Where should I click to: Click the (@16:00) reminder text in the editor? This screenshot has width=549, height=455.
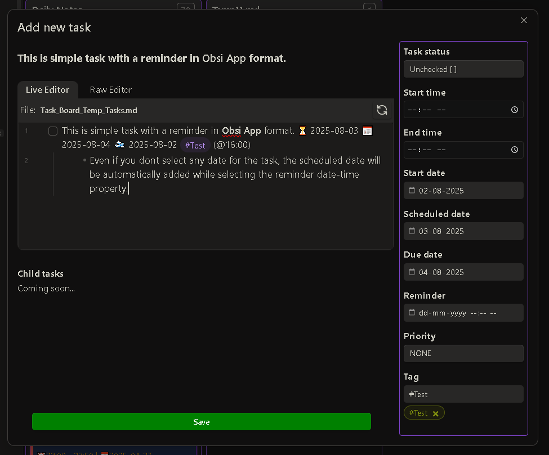click(232, 145)
